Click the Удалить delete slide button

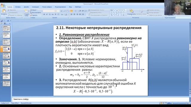pyautogui.click(x=34, y=15)
